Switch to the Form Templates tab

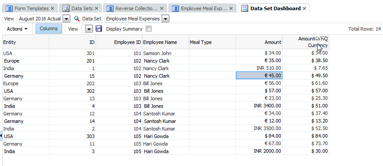tap(30, 8)
